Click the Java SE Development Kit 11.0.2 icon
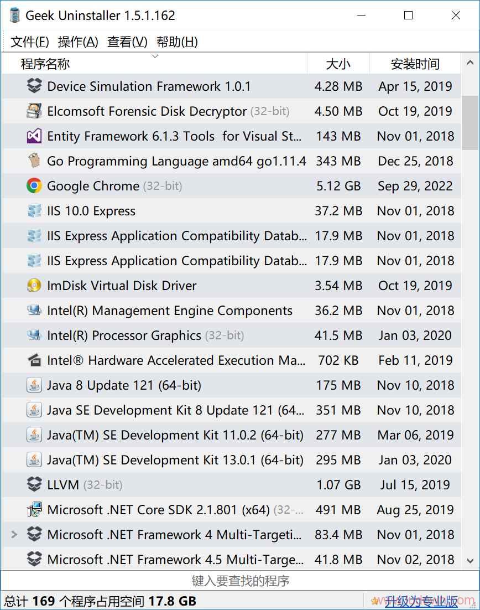480x610 pixels. pyautogui.click(x=34, y=435)
